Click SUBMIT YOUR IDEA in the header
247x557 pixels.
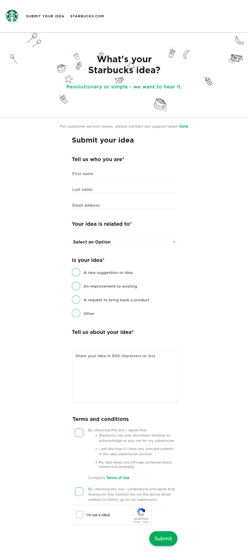[x=45, y=16]
